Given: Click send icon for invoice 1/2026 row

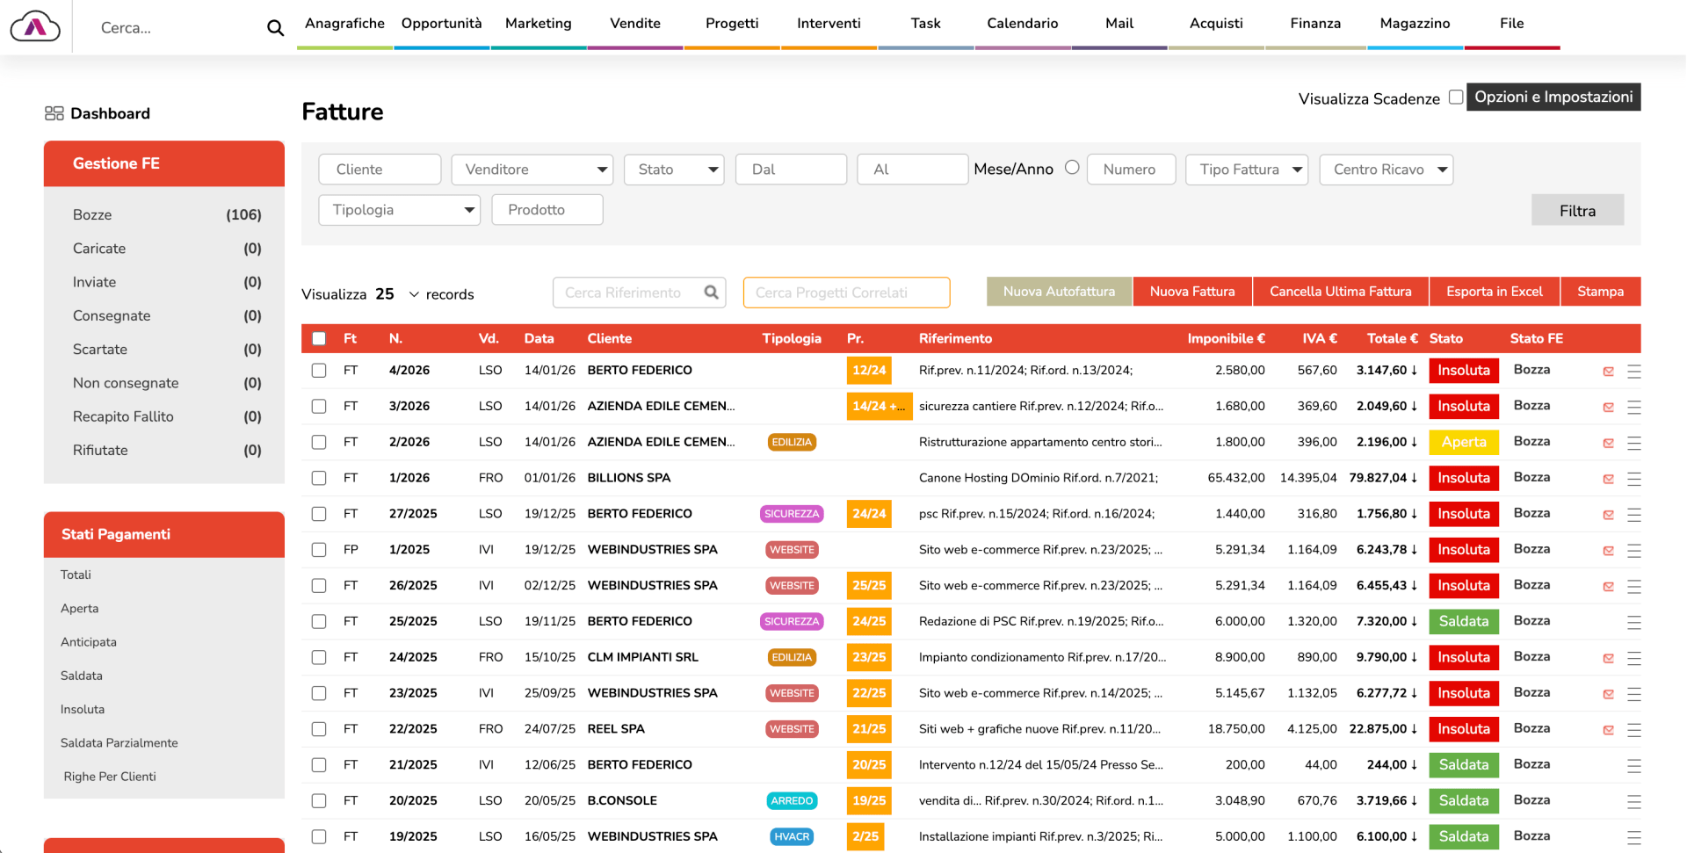Looking at the screenshot, I should 1608,479.
